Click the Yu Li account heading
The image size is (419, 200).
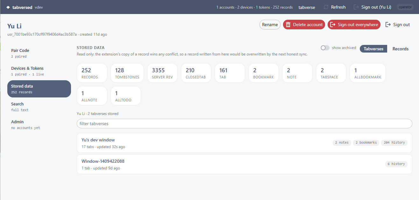click(x=14, y=26)
